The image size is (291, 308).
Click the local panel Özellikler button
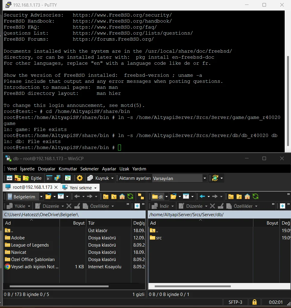[96, 206]
